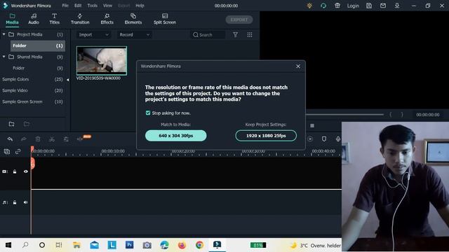Click the lightbulb tips icon
Screen dimensions: 449x252
[x=309, y=6]
